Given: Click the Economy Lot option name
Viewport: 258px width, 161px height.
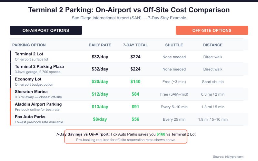Looking at the screenshot, I should tap(28, 79).
